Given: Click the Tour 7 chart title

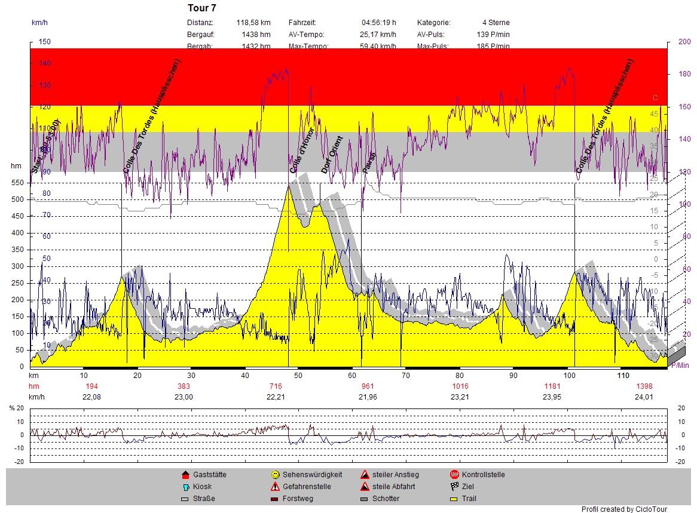Looking at the screenshot, I should click(202, 8).
